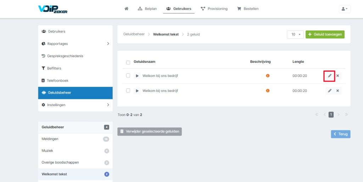This screenshot has height=182, width=363.
Task: Go to the last page of results
Action: 346,114
